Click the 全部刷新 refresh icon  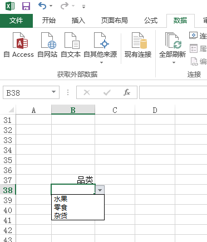(x=172, y=41)
